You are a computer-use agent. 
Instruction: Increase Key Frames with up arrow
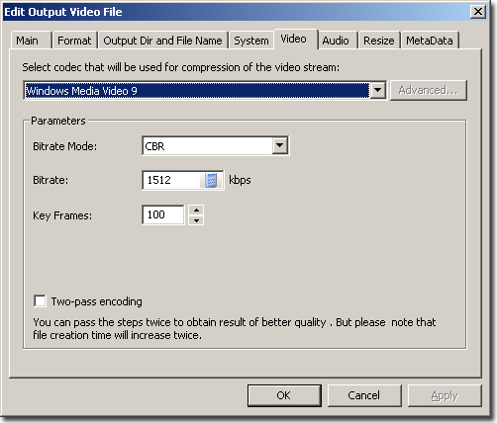point(196,210)
